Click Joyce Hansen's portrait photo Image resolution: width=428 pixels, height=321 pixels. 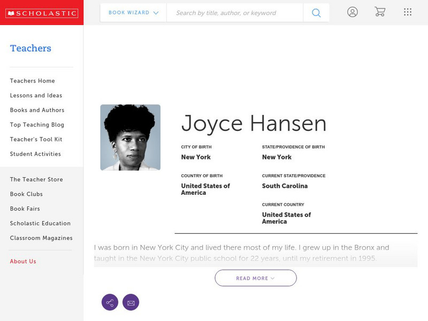tap(130, 137)
